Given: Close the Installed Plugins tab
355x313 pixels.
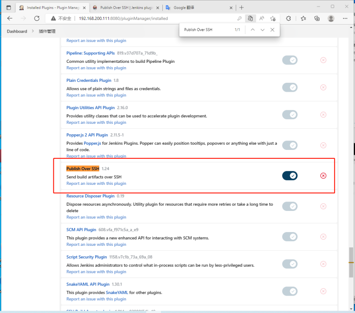Looking at the screenshot, I should (x=84, y=8).
